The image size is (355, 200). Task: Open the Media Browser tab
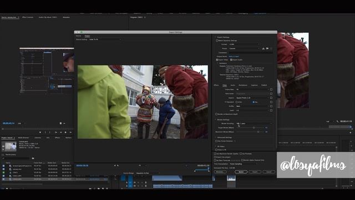23,138
